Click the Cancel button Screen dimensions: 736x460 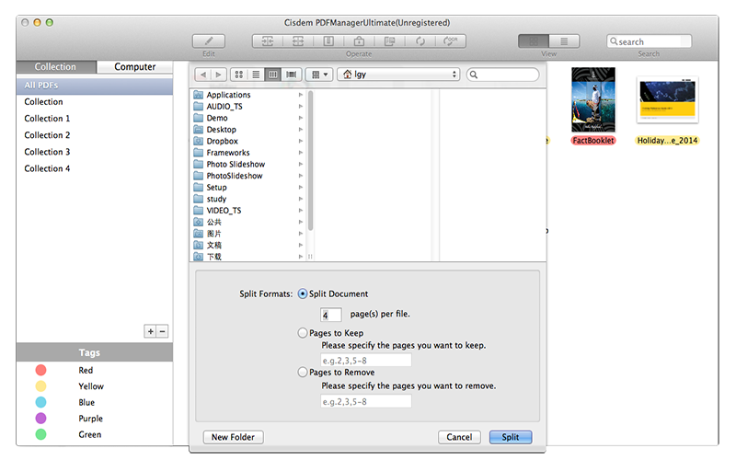pyautogui.click(x=459, y=437)
